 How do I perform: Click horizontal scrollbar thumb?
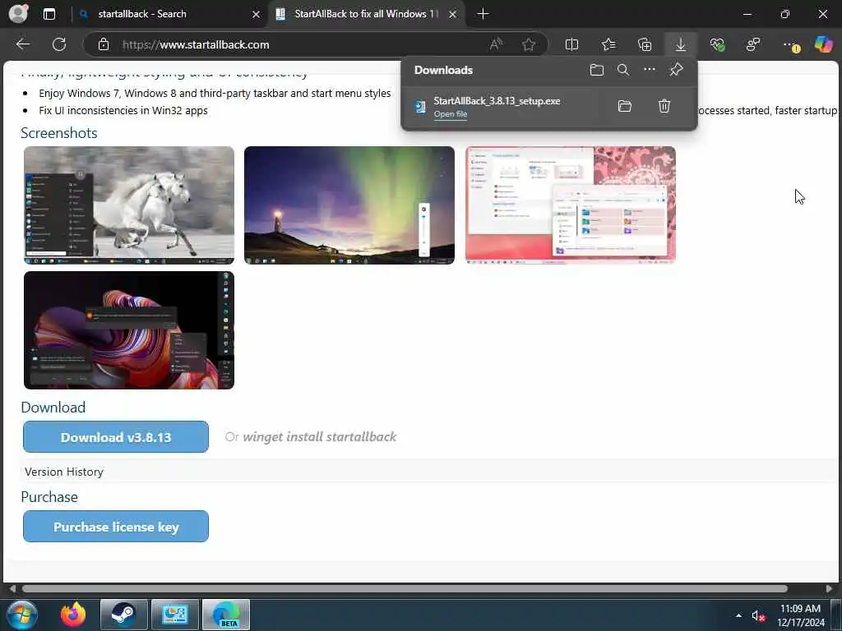(x=405, y=588)
